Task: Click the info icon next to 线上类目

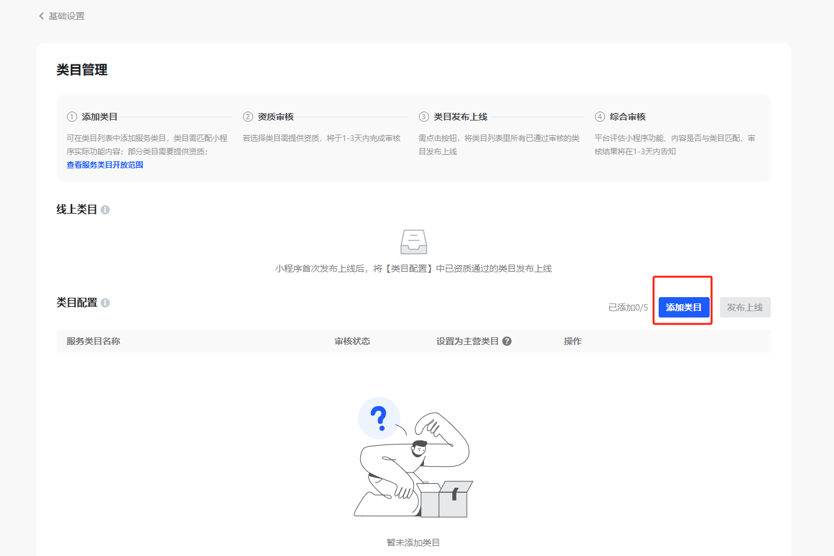Action: click(105, 210)
